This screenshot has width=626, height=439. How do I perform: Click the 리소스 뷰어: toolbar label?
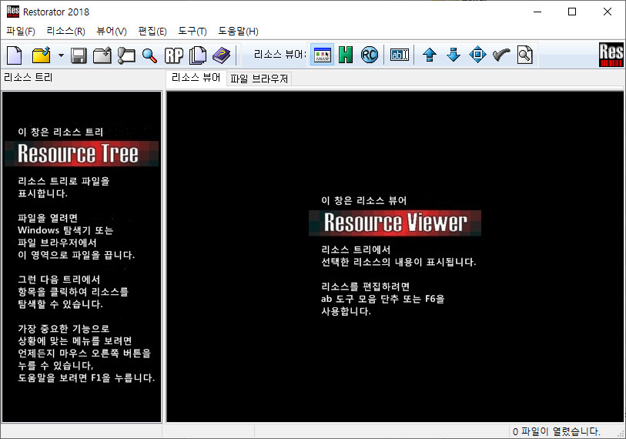[x=280, y=55]
